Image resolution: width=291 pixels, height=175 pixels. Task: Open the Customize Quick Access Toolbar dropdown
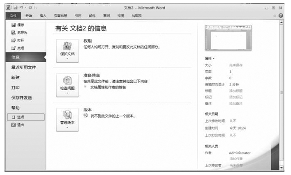coord(36,8)
